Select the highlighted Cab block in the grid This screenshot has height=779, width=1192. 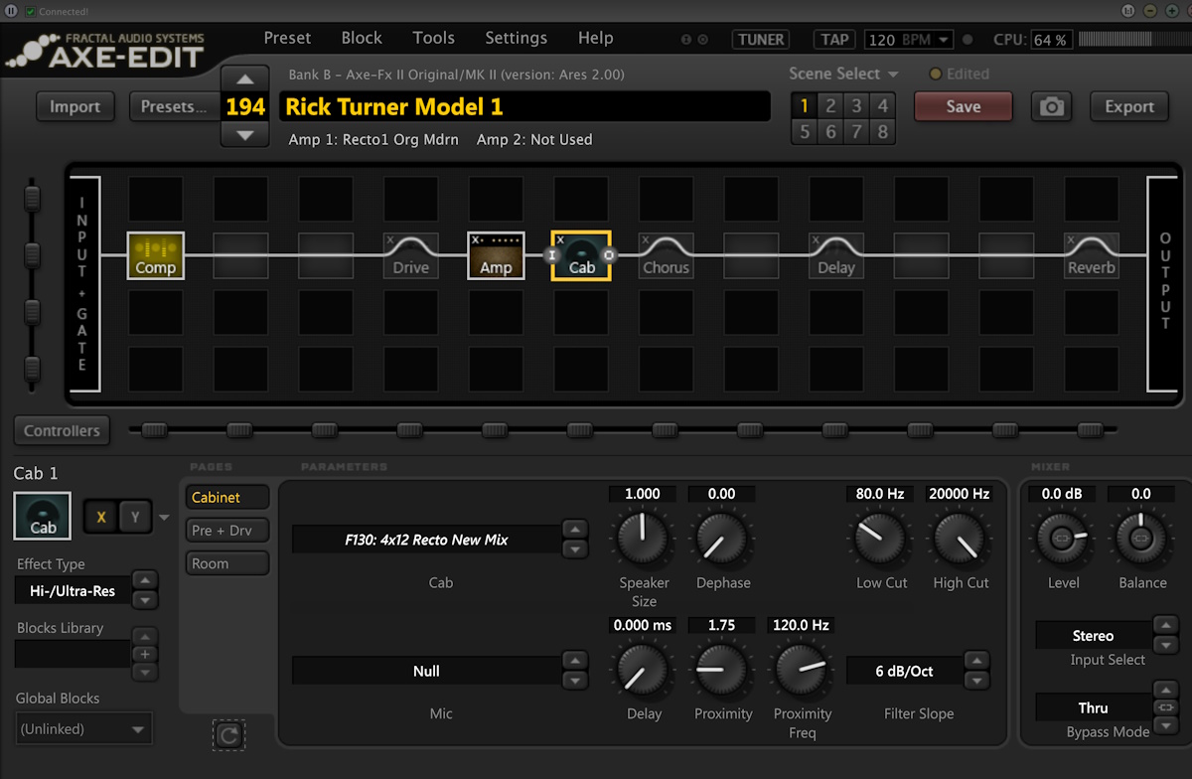click(x=581, y=255)
